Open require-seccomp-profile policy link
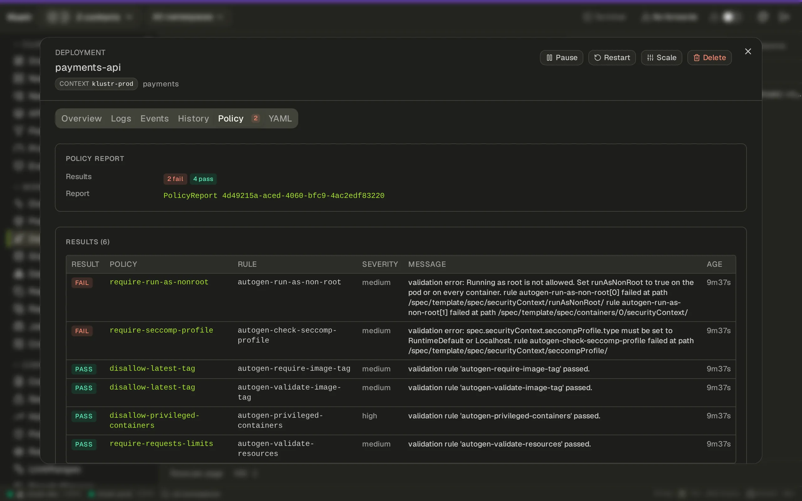The image size is (802, 501). point(161,330)
